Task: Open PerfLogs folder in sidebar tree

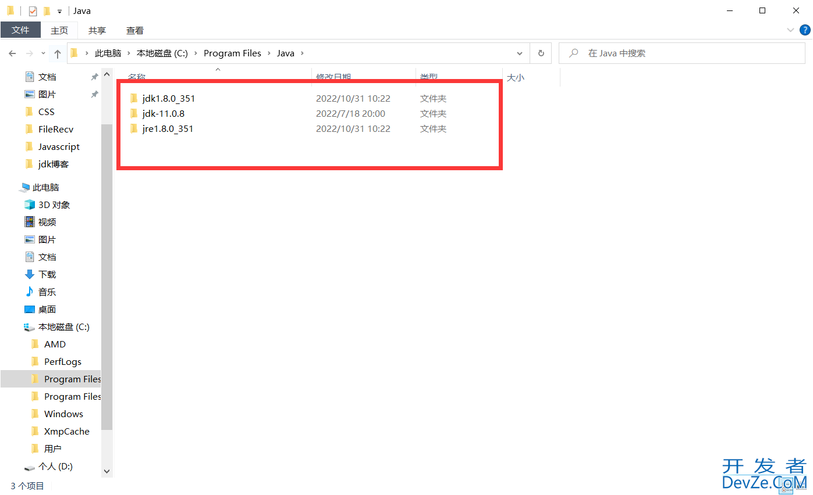Action: [x=63, y=361]
